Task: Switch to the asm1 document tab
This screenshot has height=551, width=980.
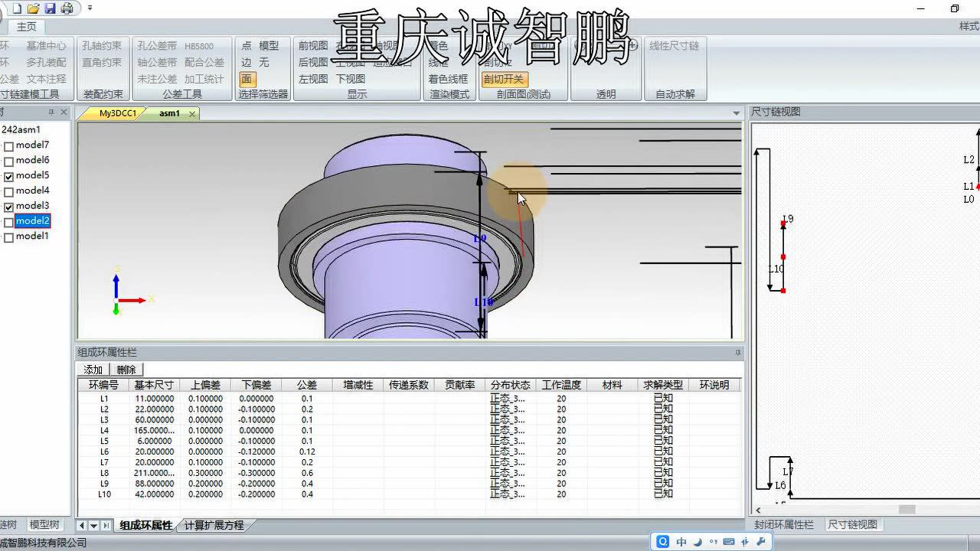Action: 169,113
